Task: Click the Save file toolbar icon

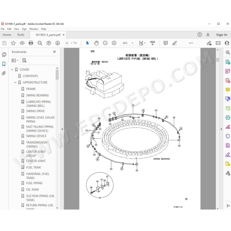Action: click(x=4, y=43)
